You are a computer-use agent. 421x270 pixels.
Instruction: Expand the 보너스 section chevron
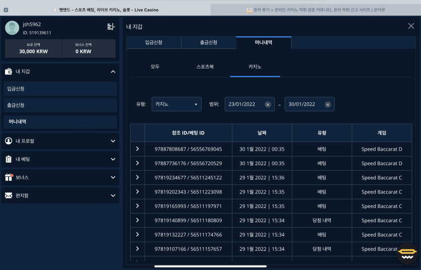pyautogui.click(x=113, y=177)
